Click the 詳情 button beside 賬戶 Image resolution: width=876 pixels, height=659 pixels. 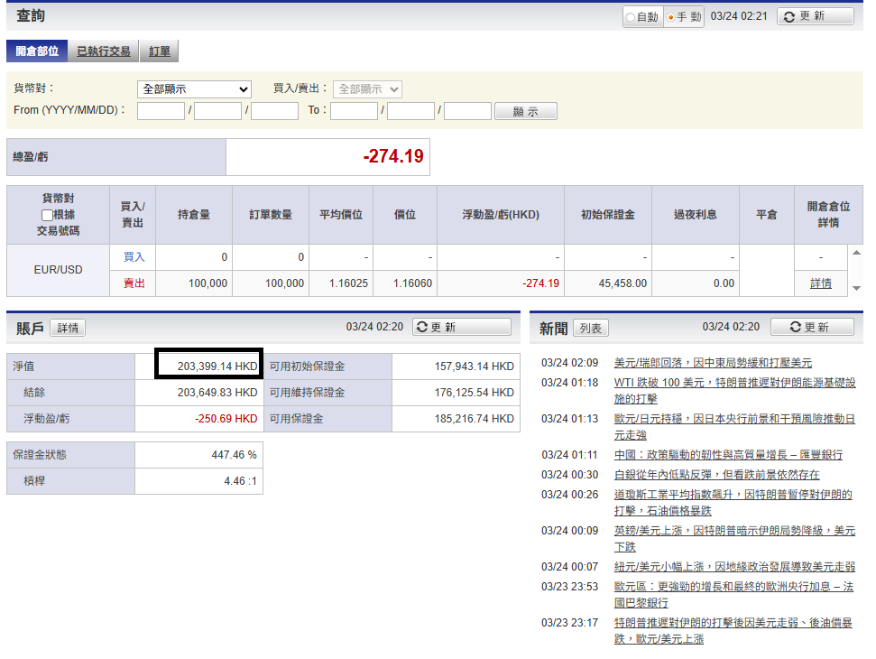point(68,328)
